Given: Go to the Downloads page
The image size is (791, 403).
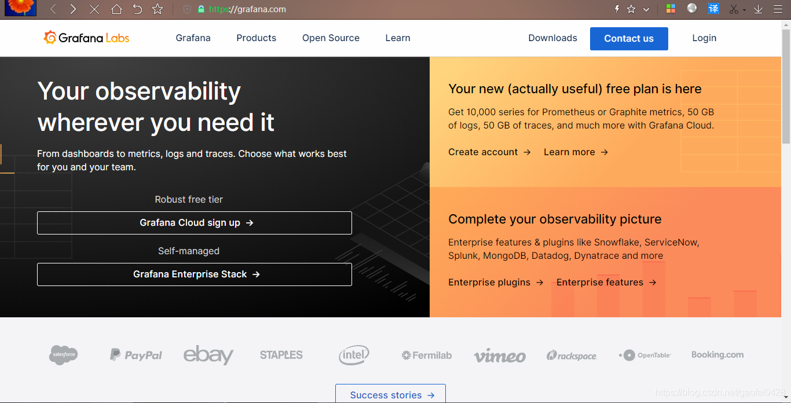Looking at the screenshot, I should 552,38.
